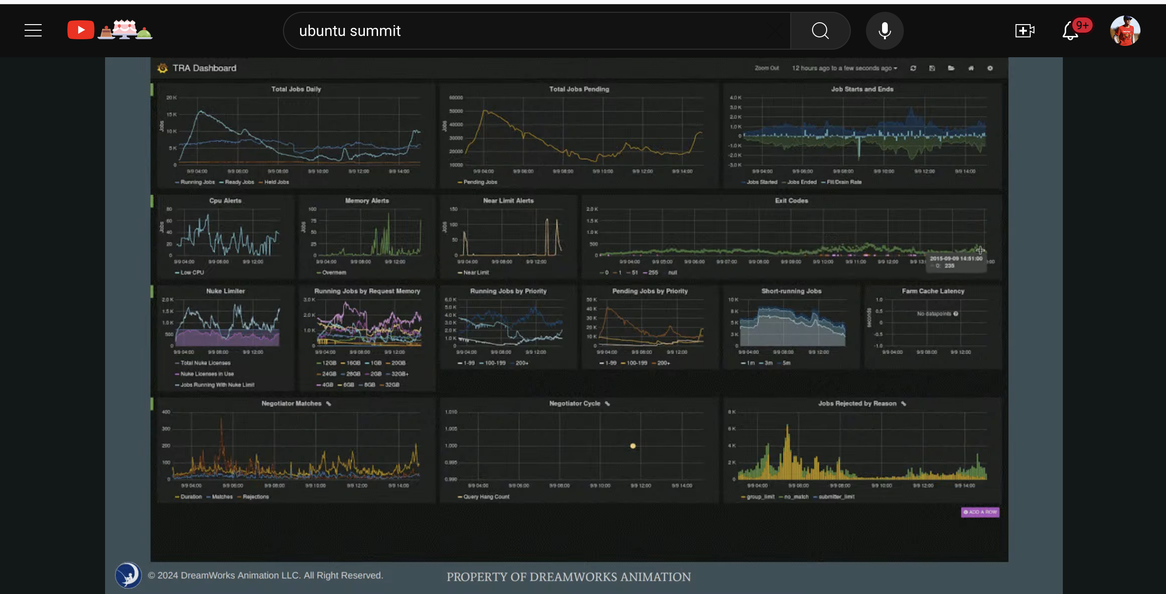Viewport: 1166px width, 594px height.
Task: Toggle the Held Jobs legend series
Action: click(x=274, y=182)
